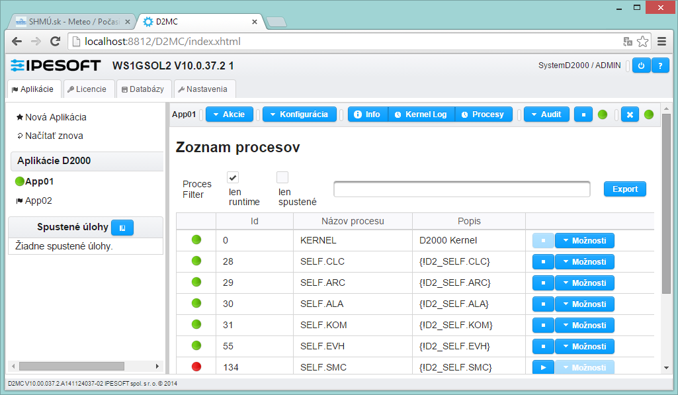Viewport: 678px width, 395px height.
Task: Click icon button beside Spustené úlohy
Action: tap(122, 227)
